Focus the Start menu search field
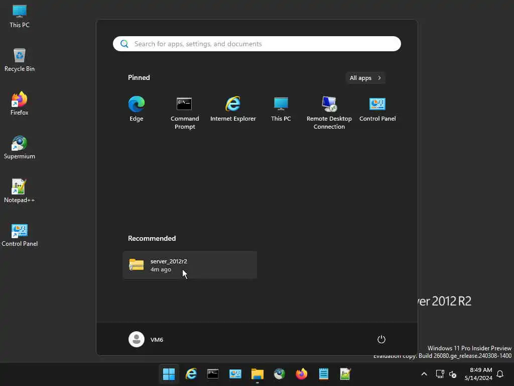Viewport: 514px width, 386px height. point(256,44)
